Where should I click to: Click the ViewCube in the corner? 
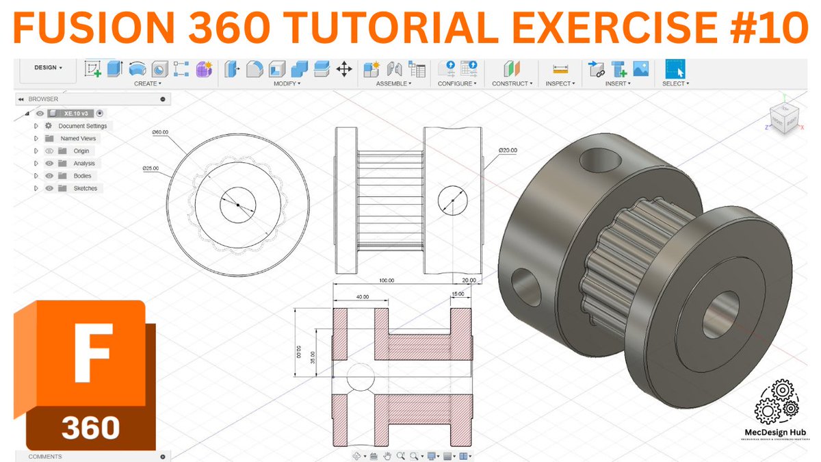point(785,116)
